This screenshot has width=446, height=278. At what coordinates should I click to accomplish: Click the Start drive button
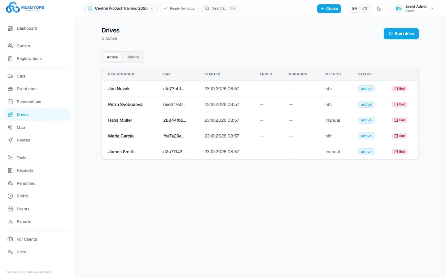(x=401, y=34)
